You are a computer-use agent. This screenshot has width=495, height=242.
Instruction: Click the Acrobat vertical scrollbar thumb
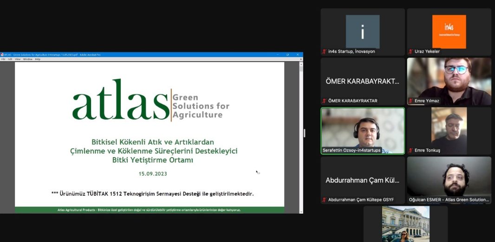click(301, 69)
